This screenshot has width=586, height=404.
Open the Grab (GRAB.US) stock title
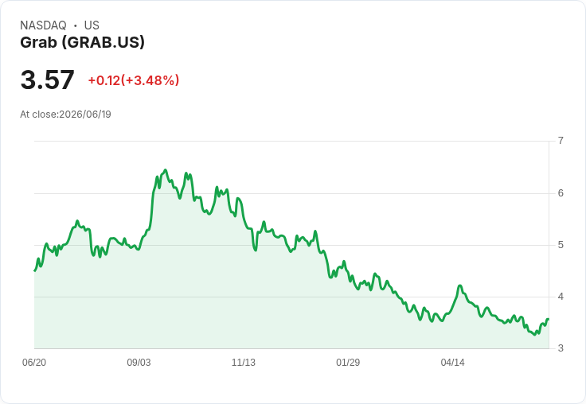click(x=82, y=42)
